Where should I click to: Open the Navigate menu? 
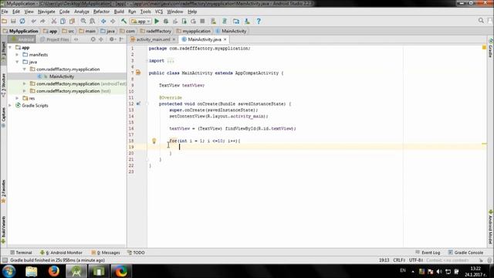(46, 12)
